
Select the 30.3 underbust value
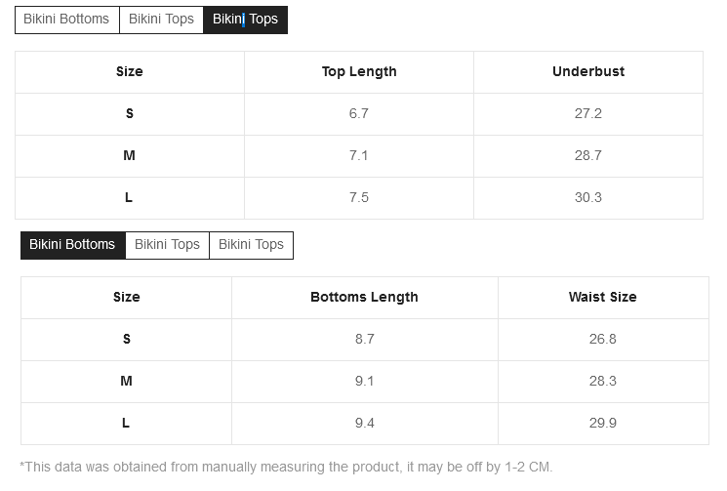(x=588, y=197)
